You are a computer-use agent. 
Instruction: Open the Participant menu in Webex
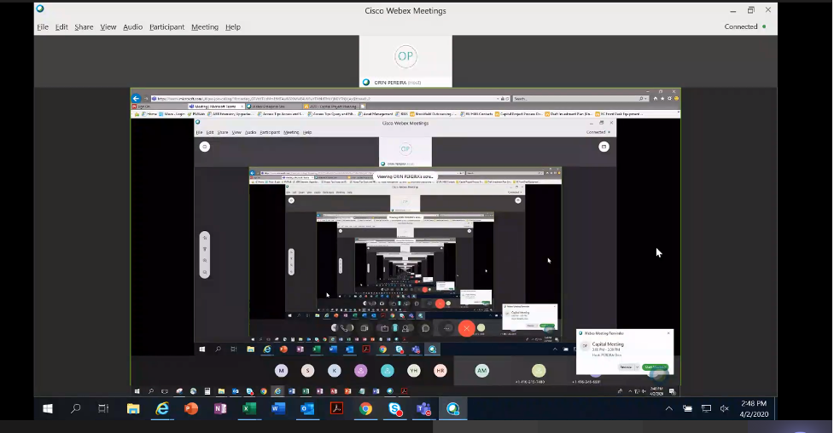[x=166, y=27]
